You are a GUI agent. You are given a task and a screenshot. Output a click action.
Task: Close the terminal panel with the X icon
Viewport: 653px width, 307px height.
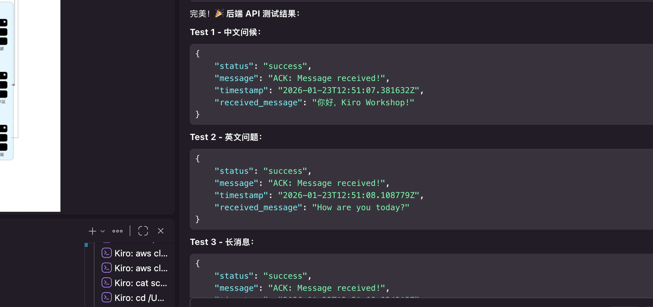(x=161, y=231)
